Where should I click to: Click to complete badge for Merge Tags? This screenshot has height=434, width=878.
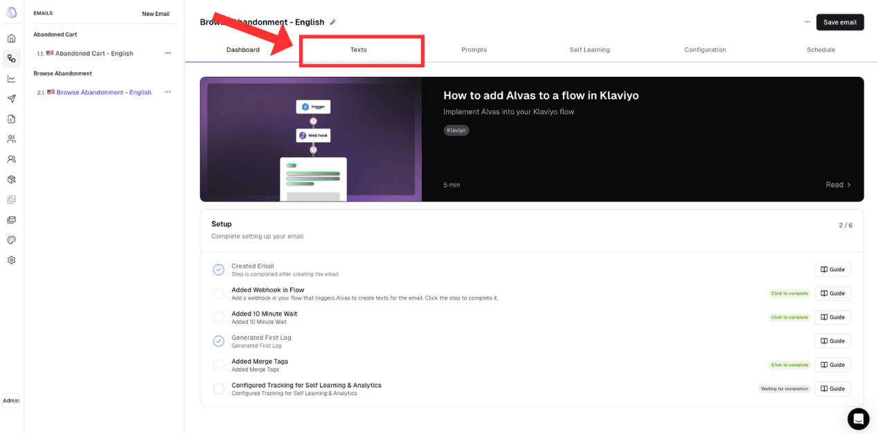[789, 365]
